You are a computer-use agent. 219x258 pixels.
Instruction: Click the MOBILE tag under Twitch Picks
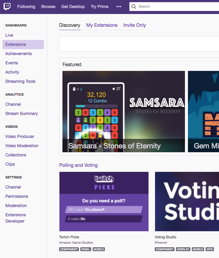coord(99,249)
